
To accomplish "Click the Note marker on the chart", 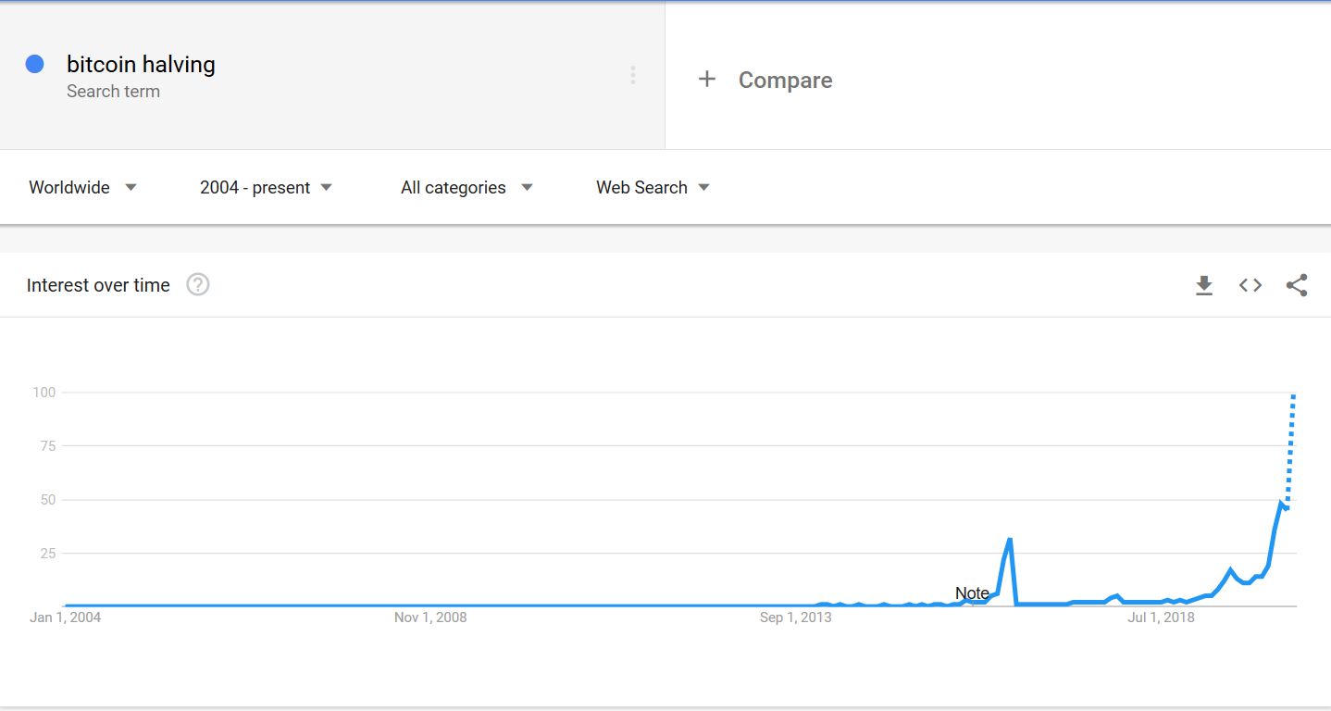I will tap(972, 593).
